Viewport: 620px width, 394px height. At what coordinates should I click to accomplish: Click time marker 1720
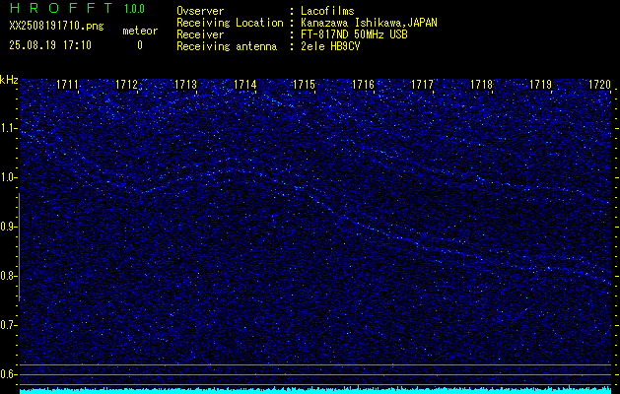(x=600, y=85)
